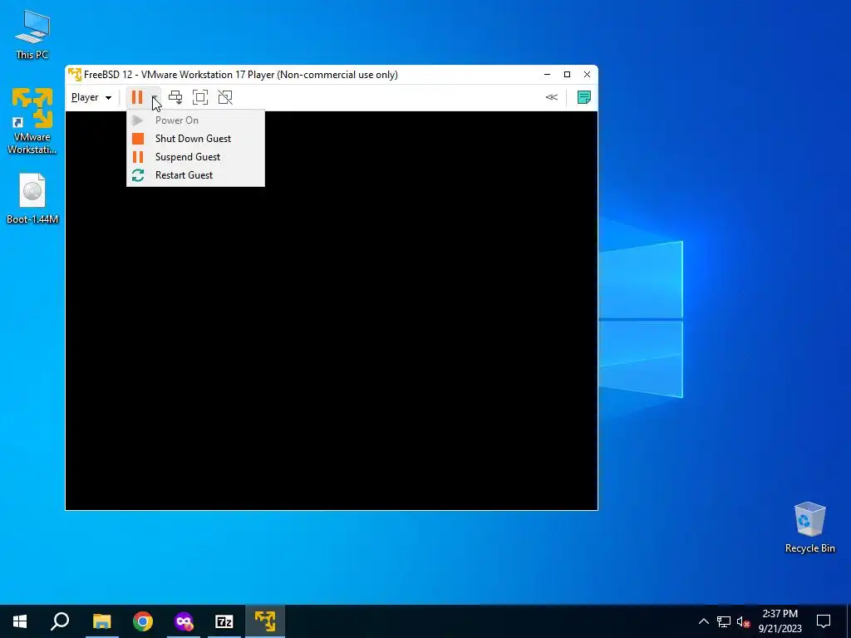Click the orange pause toolbar button
The image size is (851, 638).
pyautogui.click(x=137, y=97)
